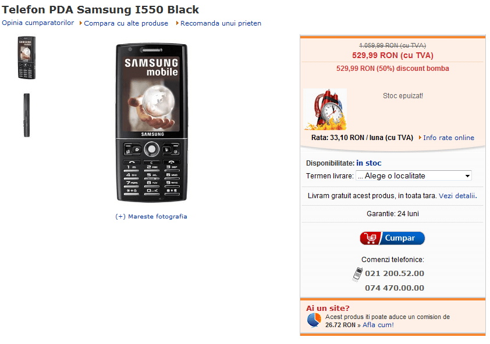Image resolution: width=490 pixels, height=344 pixels.
Task: Open Compara cu alte produse link
Action: click(x=126, y=23)
